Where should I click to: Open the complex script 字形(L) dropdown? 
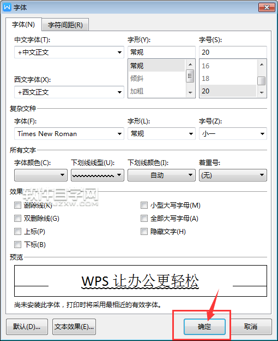click(161, 133)
